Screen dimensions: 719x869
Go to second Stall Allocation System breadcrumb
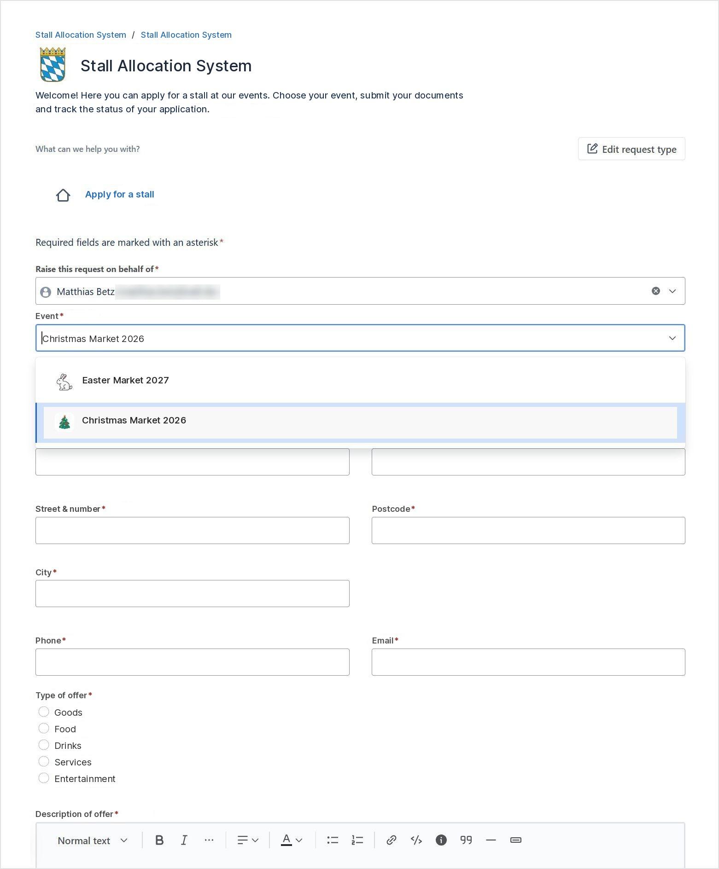click(x=186, y=35)
